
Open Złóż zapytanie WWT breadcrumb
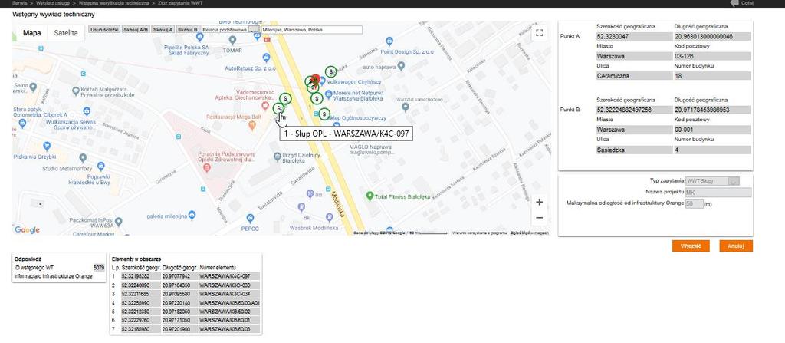179,3
